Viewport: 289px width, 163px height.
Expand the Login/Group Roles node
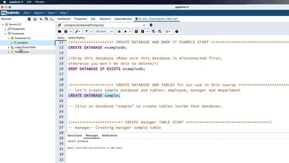pyautogui.click(x=9, y=48)
